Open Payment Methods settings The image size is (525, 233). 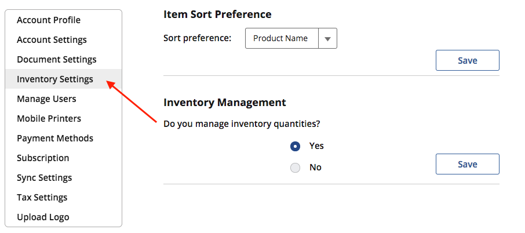tap(55, 139)
